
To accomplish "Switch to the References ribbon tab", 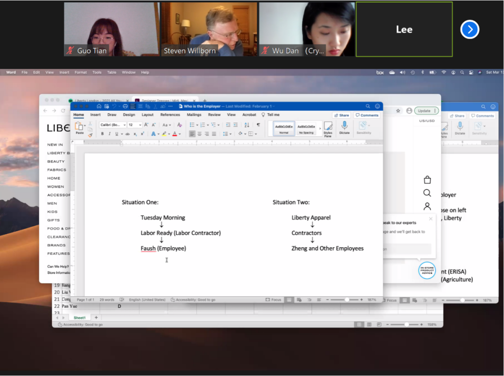I will (x=170, y=115).
